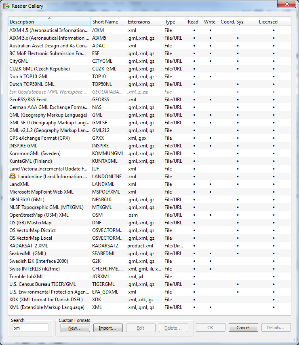Image resolution: width=299 pixels, height=345 pixels.
Task: Click the Landonline row icon
Action: tap(13, 177)
